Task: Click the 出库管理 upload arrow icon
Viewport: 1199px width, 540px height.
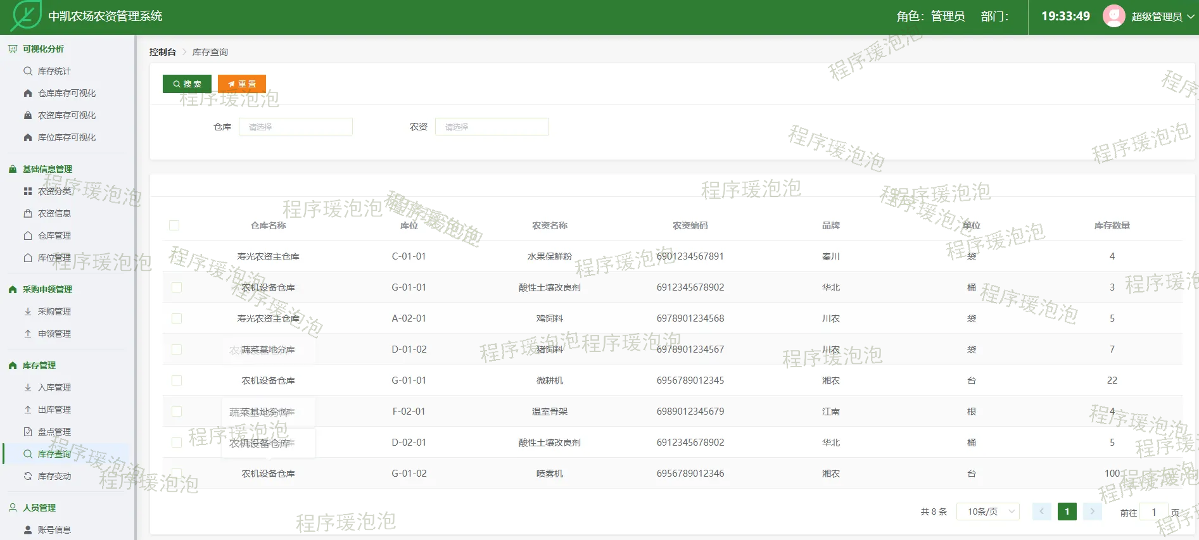Action: 28,410
